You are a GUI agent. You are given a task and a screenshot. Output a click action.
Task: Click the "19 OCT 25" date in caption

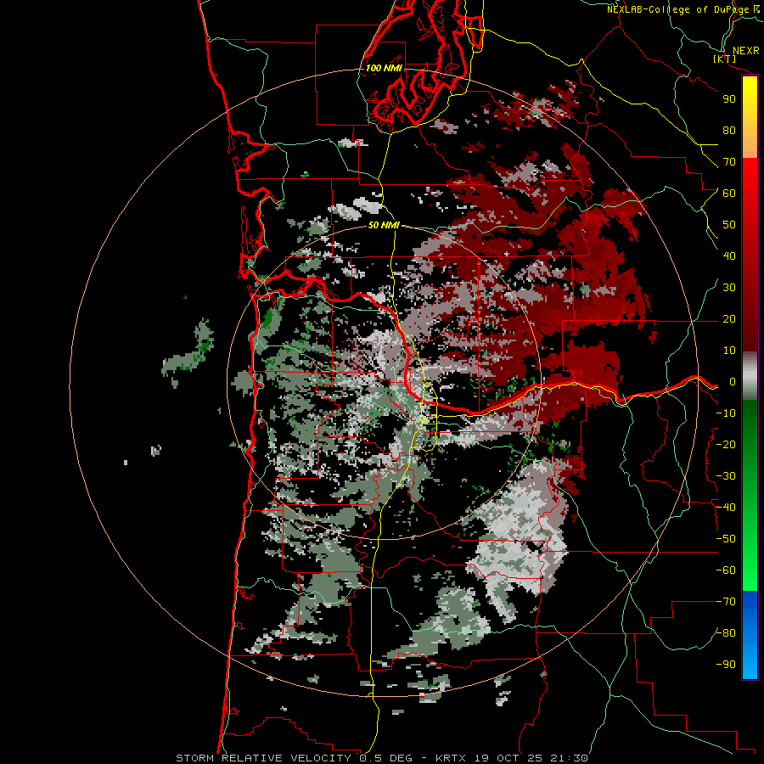point(508,758)
